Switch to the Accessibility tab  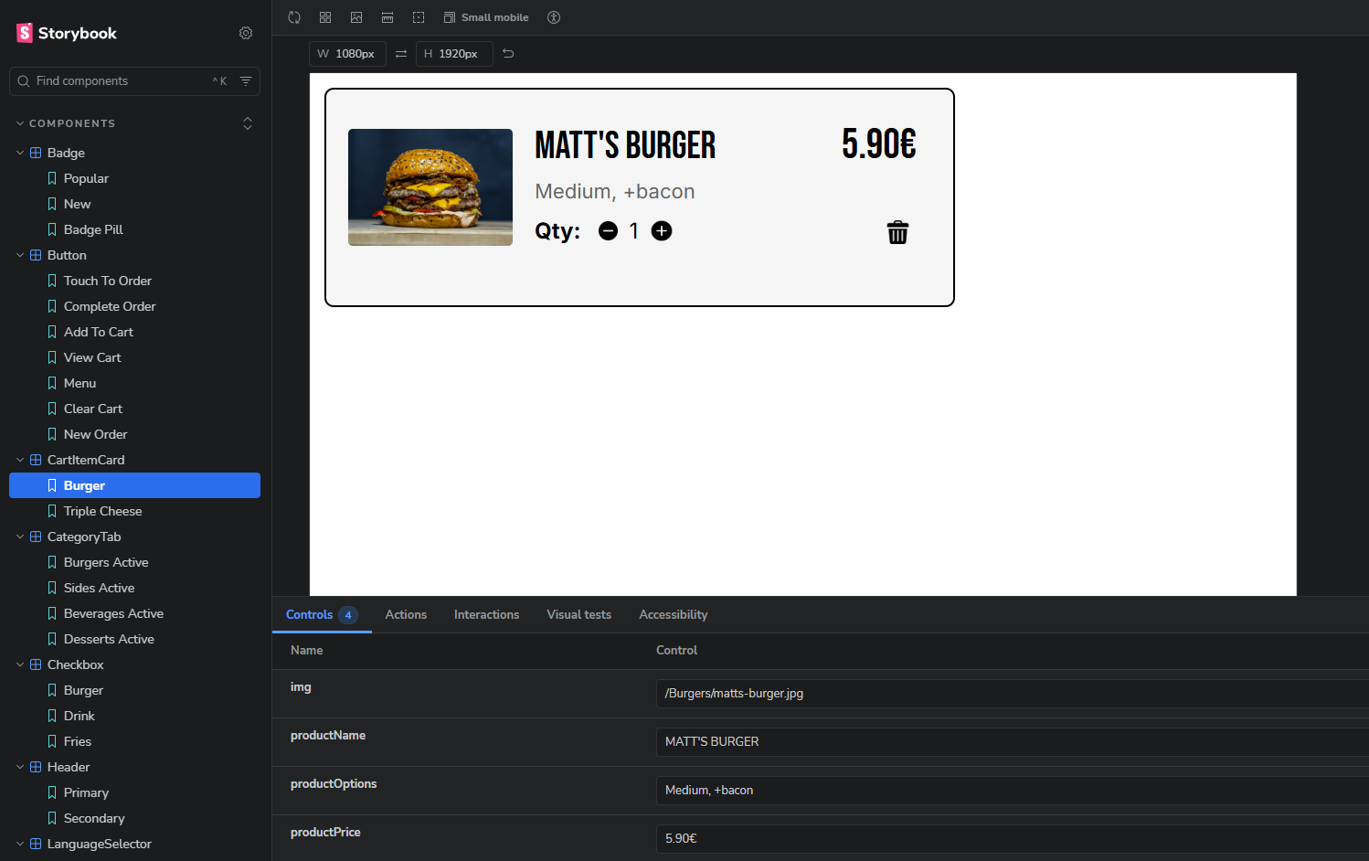[673, 614]
